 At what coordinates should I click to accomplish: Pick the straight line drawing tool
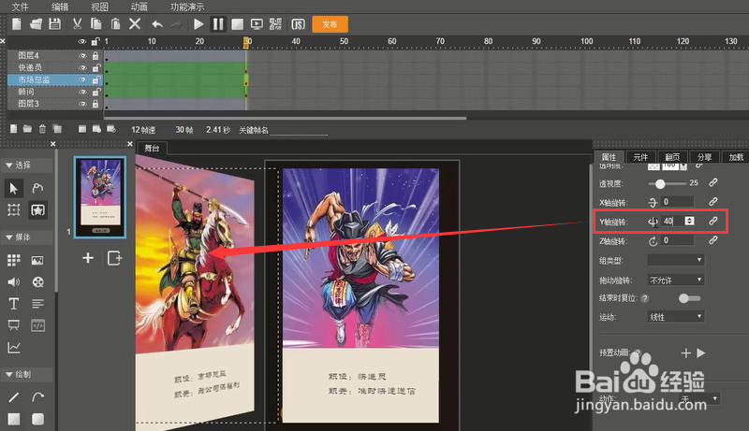click(14, 396)
